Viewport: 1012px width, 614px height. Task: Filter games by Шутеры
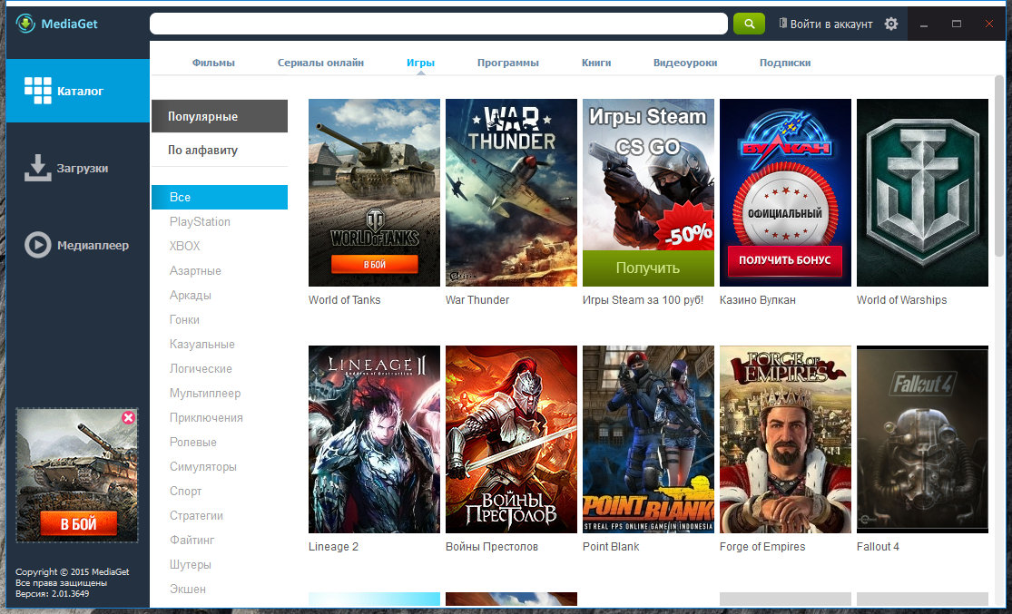point(191,565)
